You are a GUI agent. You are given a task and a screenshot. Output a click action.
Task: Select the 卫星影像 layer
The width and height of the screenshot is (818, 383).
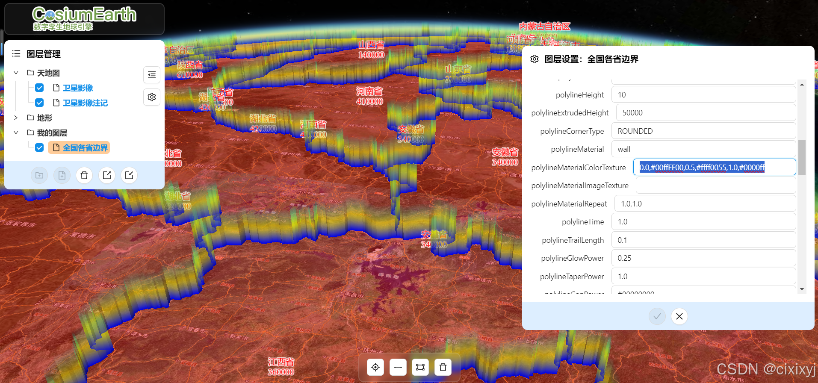78,88
